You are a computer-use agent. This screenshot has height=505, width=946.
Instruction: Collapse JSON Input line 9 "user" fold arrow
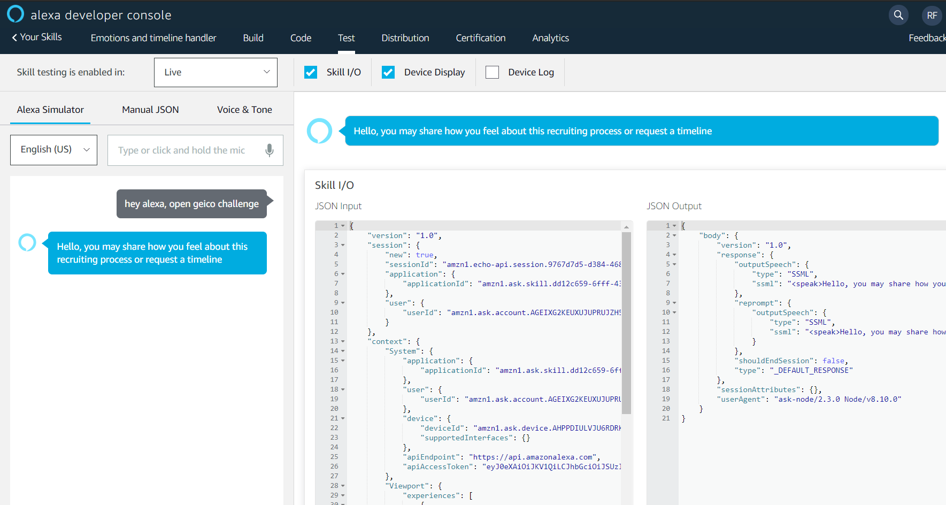(343, 303)
